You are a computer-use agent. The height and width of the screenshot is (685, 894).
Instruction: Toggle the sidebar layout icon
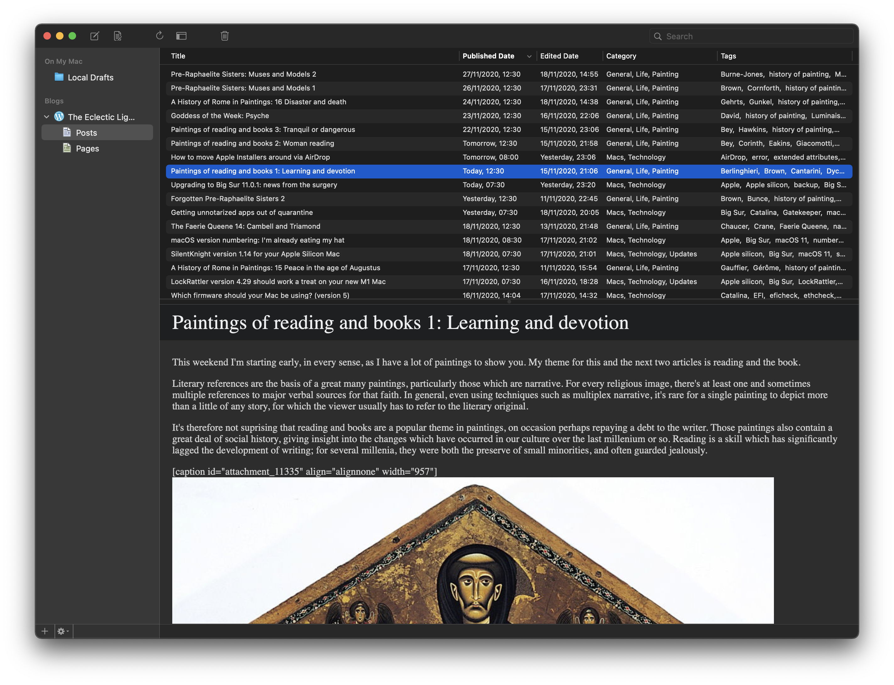coord(181,36)
